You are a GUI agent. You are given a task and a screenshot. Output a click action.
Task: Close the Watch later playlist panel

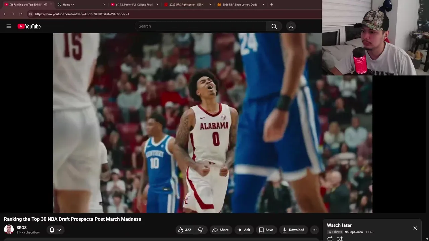[x=415, y=228]
